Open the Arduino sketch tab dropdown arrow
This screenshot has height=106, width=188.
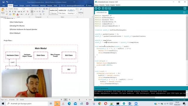point(184,12)
